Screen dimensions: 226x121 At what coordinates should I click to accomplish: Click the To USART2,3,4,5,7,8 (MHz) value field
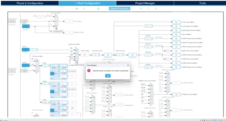click(176, 95)
